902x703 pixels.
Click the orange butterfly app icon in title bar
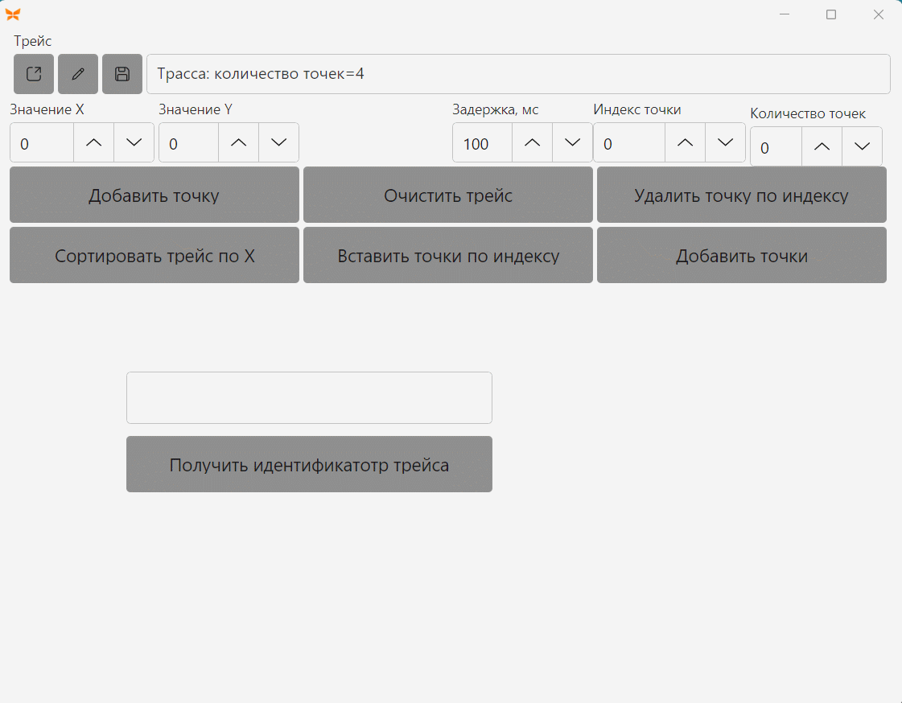point(13,14)
